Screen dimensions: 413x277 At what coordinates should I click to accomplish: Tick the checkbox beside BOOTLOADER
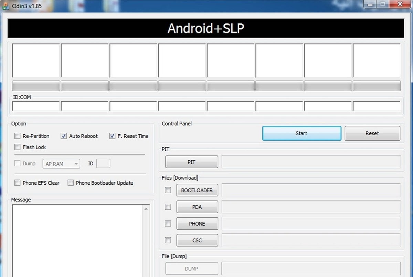[168, 190]
